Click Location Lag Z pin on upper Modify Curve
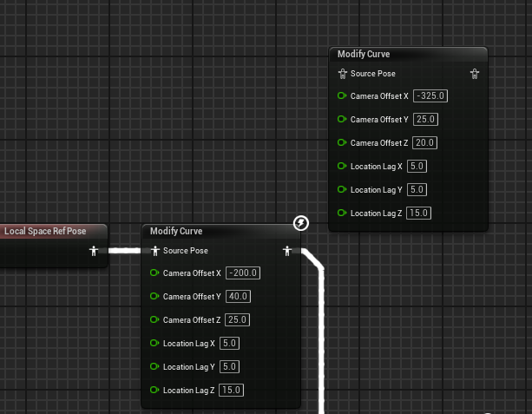Viewport: 532px width, 414px height. tap(342, 213)
